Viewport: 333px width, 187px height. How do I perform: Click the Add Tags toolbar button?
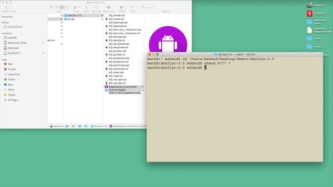tap(96, 7)
